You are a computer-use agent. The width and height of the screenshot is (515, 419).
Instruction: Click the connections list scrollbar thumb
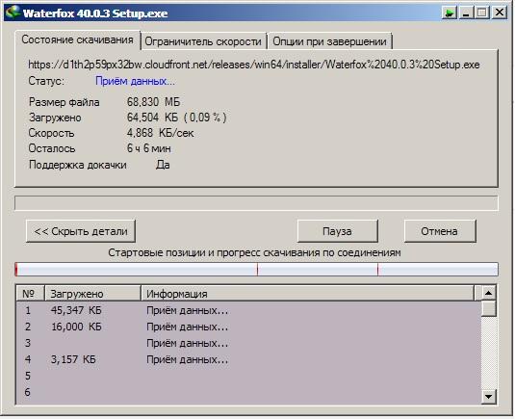pyautogui.click(x=488, y=308)
